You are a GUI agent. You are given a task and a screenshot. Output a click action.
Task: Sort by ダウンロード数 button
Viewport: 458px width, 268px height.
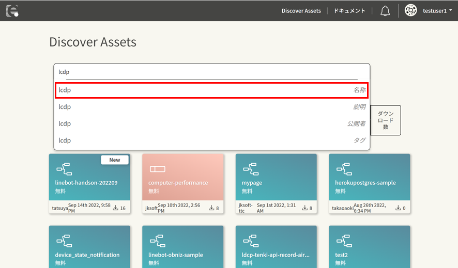coord(386,120)
